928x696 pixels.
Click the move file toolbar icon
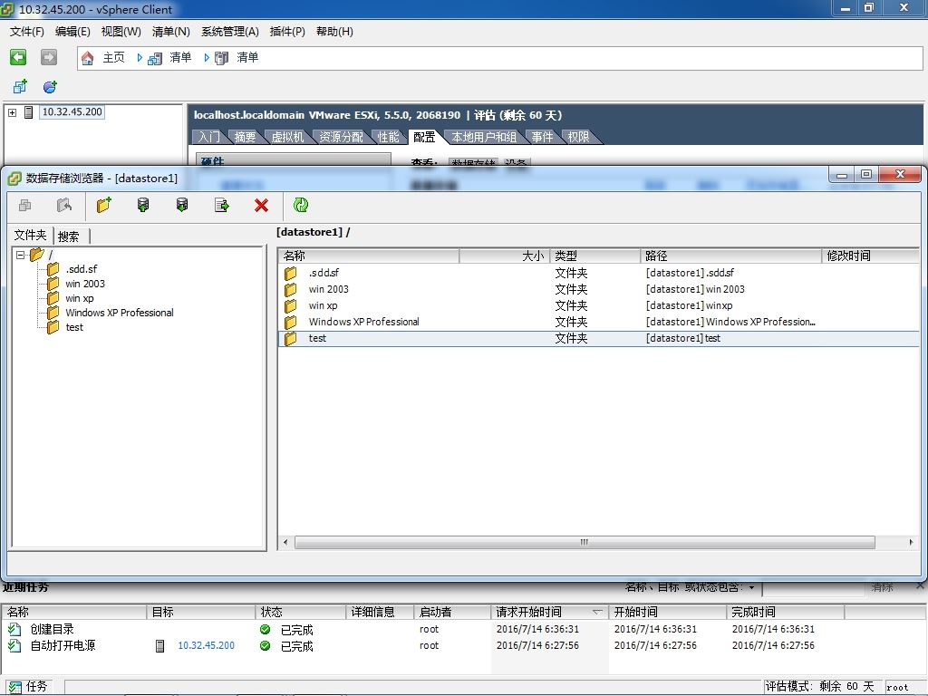coord(222,206)
